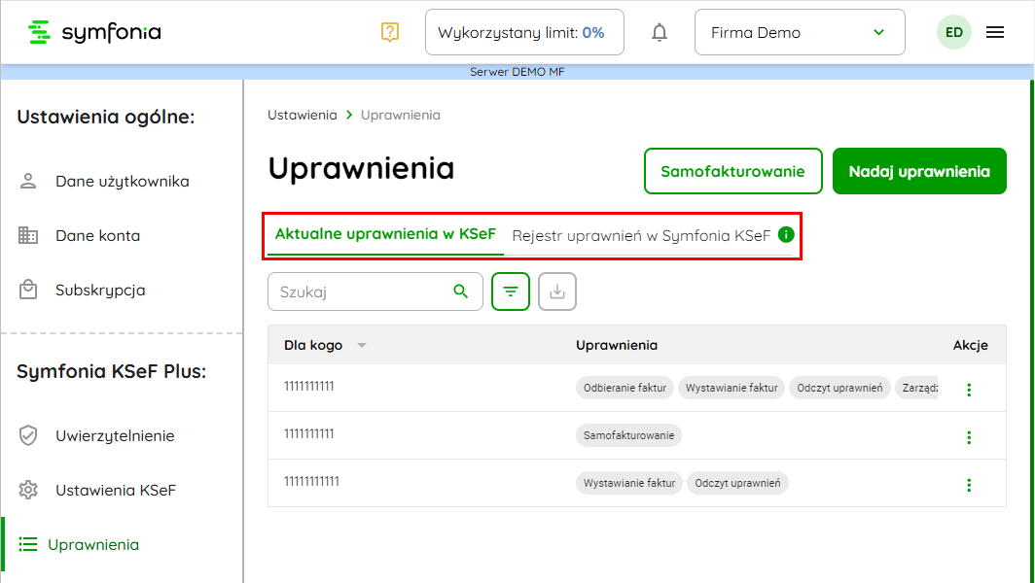
Task: Click Nadaj uprawnienia button
Action: [919, 171]
